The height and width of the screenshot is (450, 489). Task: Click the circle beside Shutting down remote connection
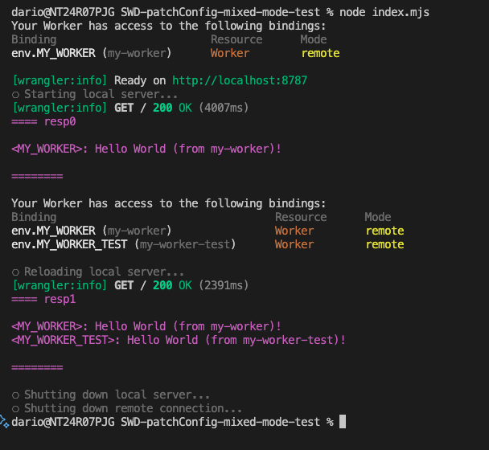point(15,408)
